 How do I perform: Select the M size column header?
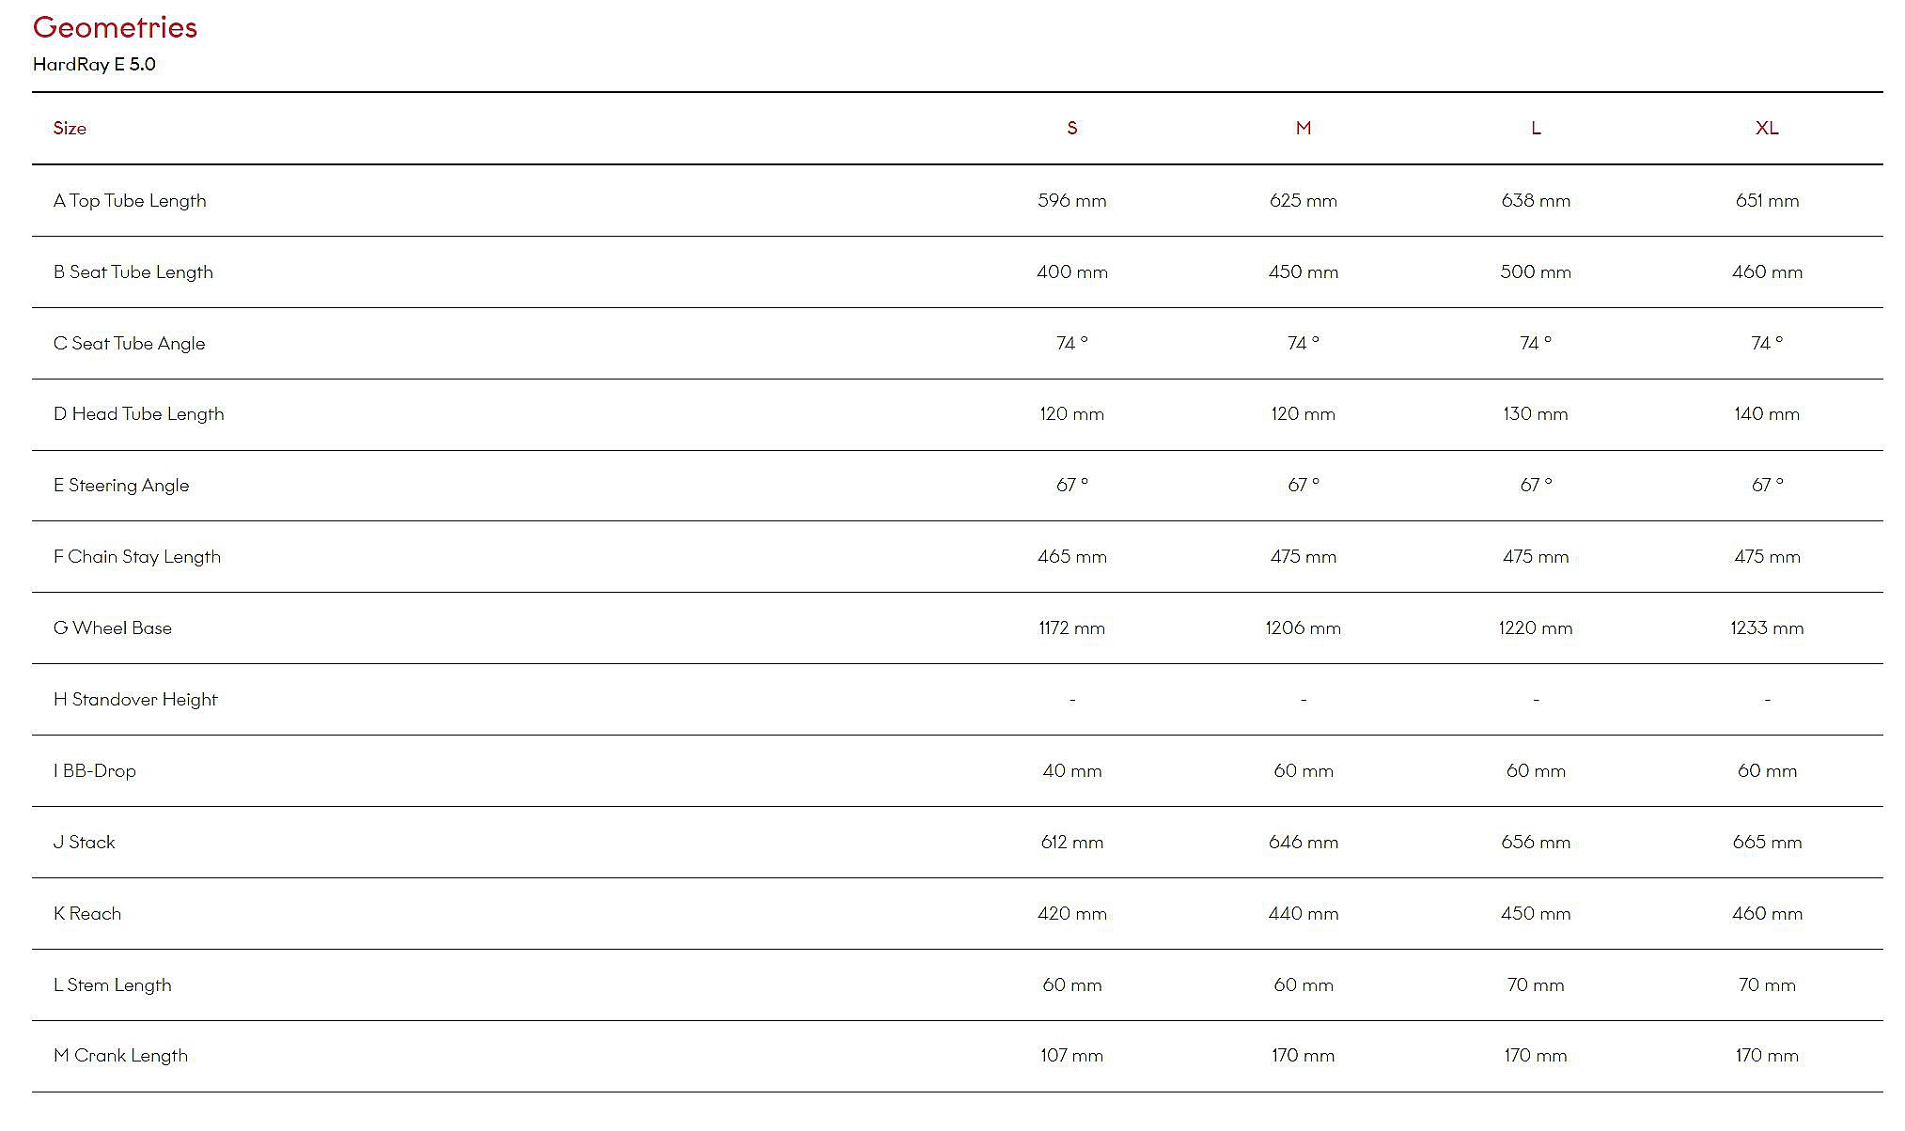pos(1303,128)
